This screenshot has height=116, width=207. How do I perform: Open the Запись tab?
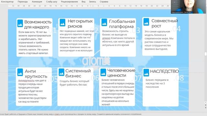pos(93,2)
